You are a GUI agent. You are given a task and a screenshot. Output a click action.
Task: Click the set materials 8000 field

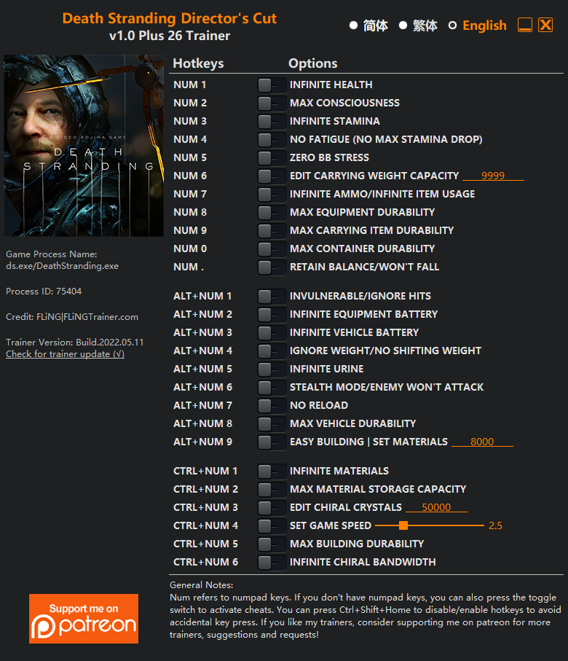click(482, 442)
